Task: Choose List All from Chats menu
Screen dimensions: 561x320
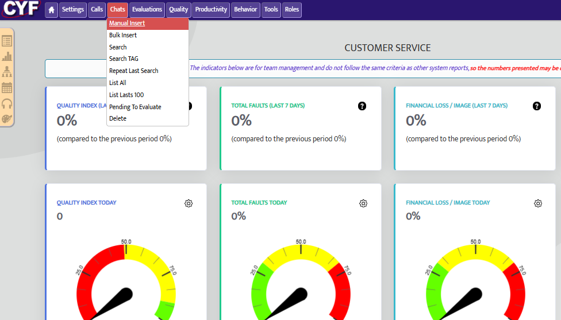Action: point(148,83)
